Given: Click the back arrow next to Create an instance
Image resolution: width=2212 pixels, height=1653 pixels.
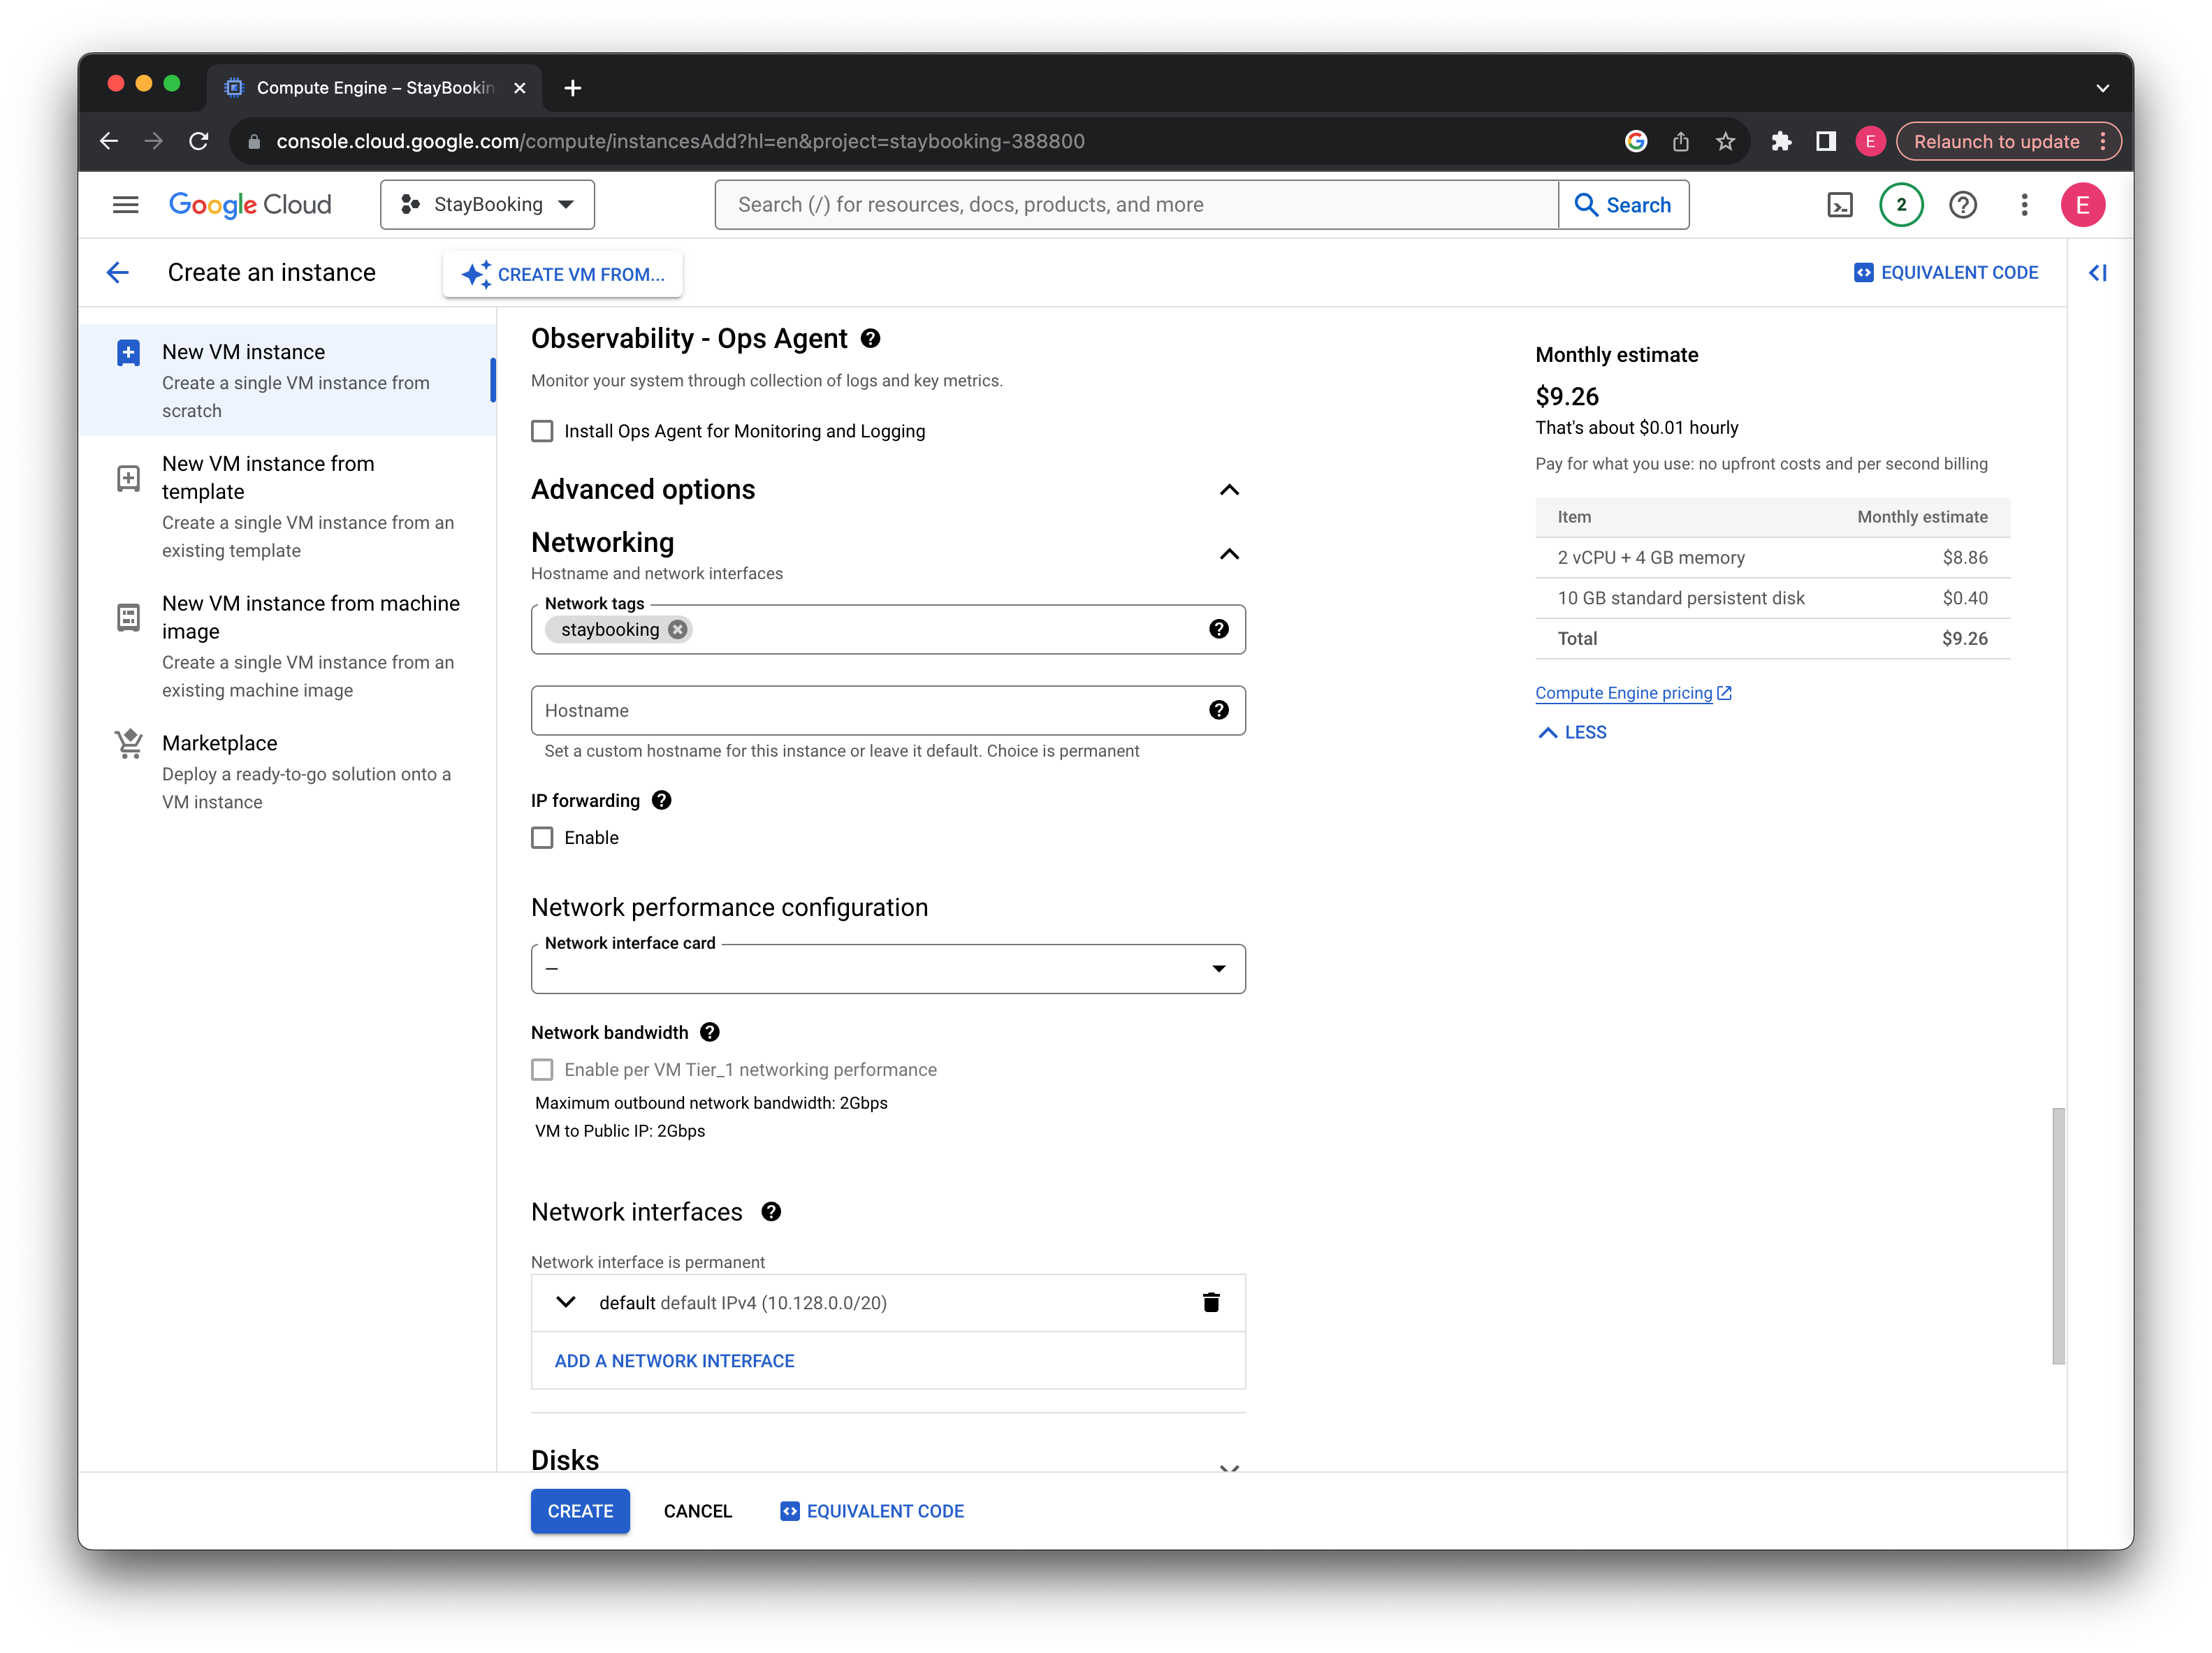Looking at the screenshot, I should click(118, 272).
